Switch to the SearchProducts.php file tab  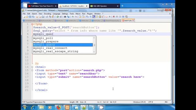[x=112, y=20]
